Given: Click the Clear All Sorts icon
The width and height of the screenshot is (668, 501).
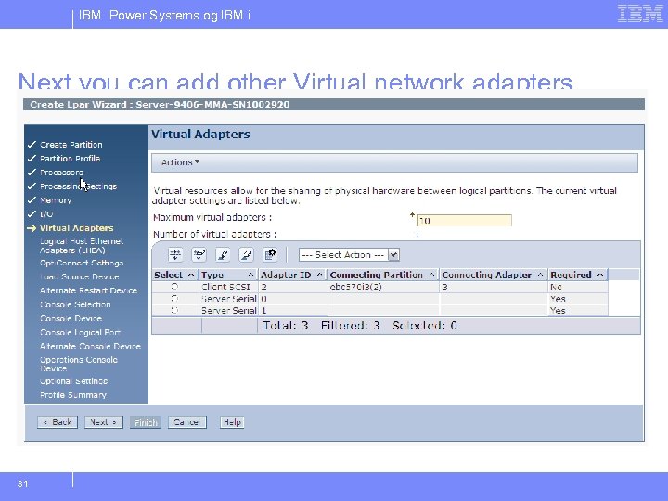Looking at the screenshot, I should click(x=246, y=254).
